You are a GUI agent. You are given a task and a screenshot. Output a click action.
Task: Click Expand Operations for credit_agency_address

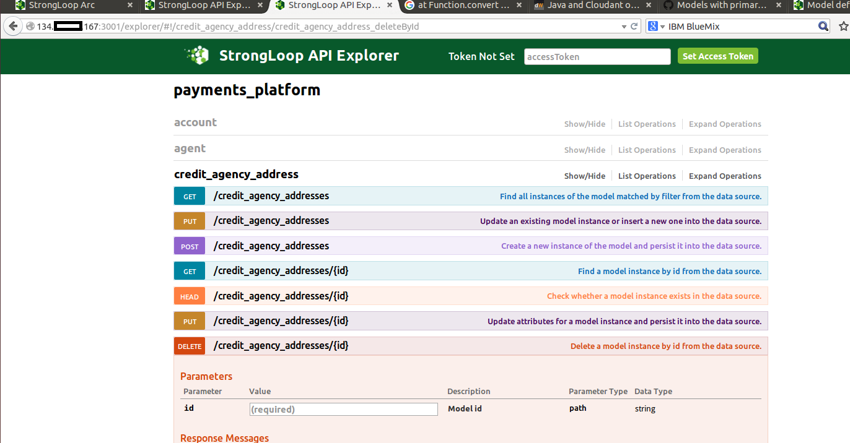[x=725, y=176]
